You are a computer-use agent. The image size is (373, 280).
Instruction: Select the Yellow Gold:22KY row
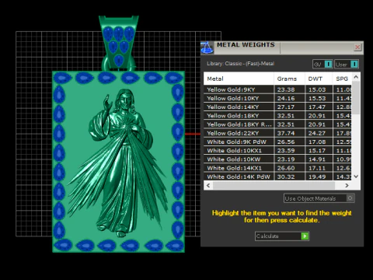(277, 133)
